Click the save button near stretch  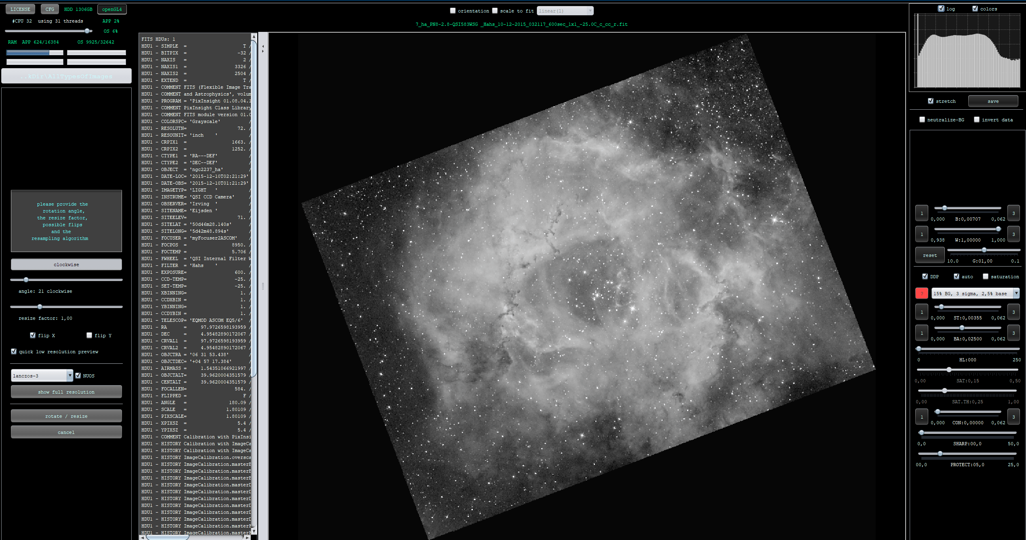coord(993,101)
